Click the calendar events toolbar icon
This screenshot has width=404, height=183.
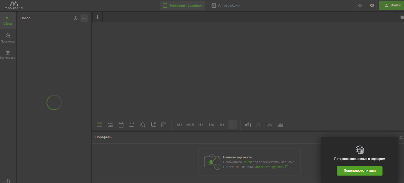(121, 125)
